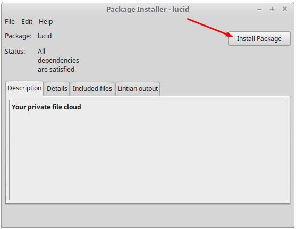Select the Description tab
Viewport: 296px width, 229px height.
point(24,88)
